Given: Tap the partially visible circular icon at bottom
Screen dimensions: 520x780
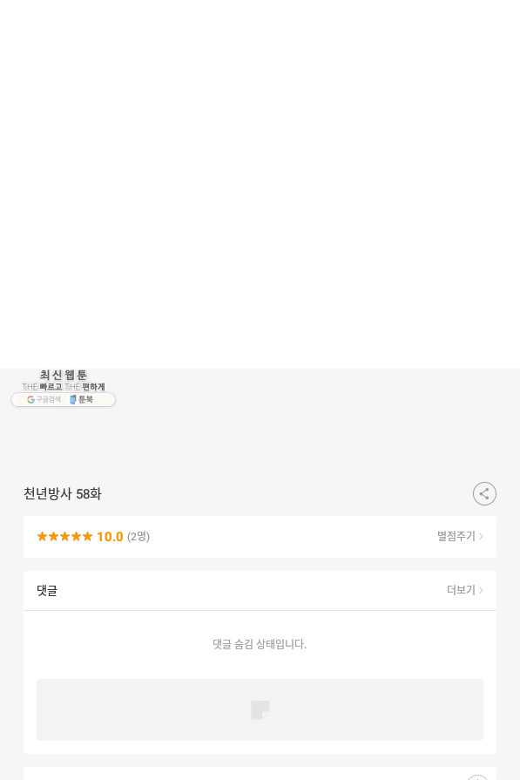Looking at the screenshot, I should coord(477,777).
